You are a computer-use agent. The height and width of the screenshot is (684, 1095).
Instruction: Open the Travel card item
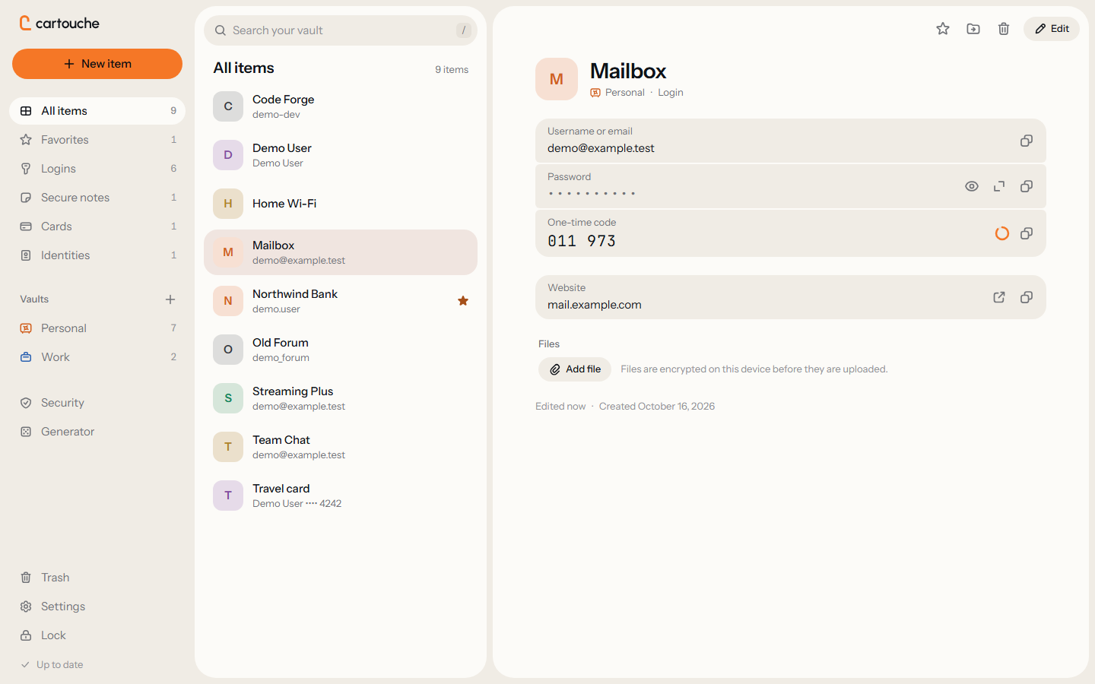point(341,496)
